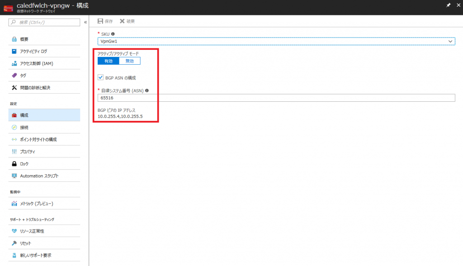This screenshot has height=266, width=463.
Task: Click the save floppy disk icon
Action: click(x=100, y=21)
